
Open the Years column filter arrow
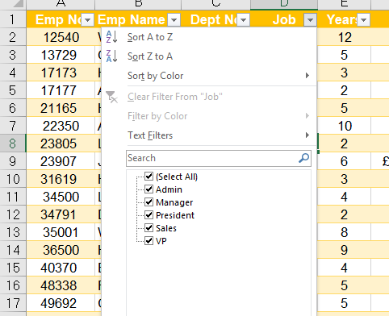(363, 20)
